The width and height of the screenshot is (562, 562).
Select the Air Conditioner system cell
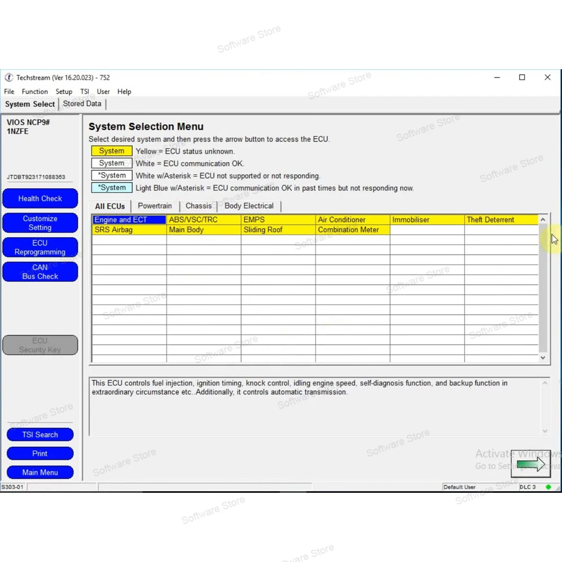(x=353, y=220)
